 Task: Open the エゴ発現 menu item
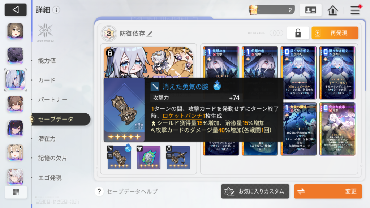tap(50, 178)
